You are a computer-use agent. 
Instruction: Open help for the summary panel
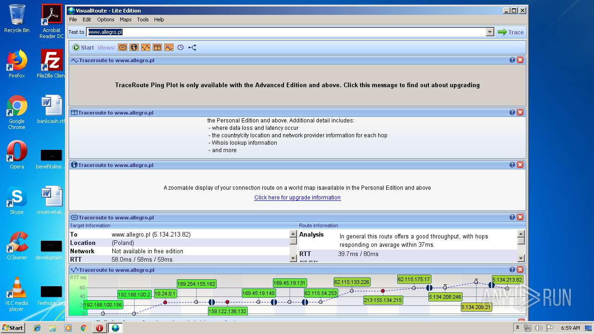[x=512, y=218]
